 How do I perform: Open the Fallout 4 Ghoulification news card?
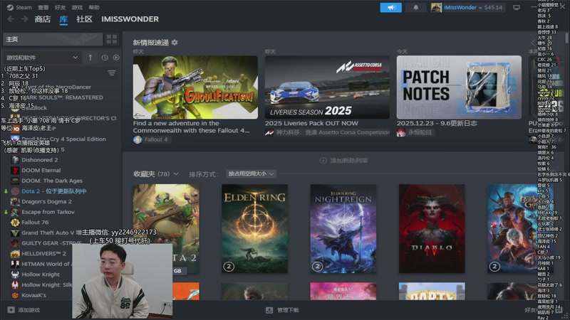coord(195,87)
